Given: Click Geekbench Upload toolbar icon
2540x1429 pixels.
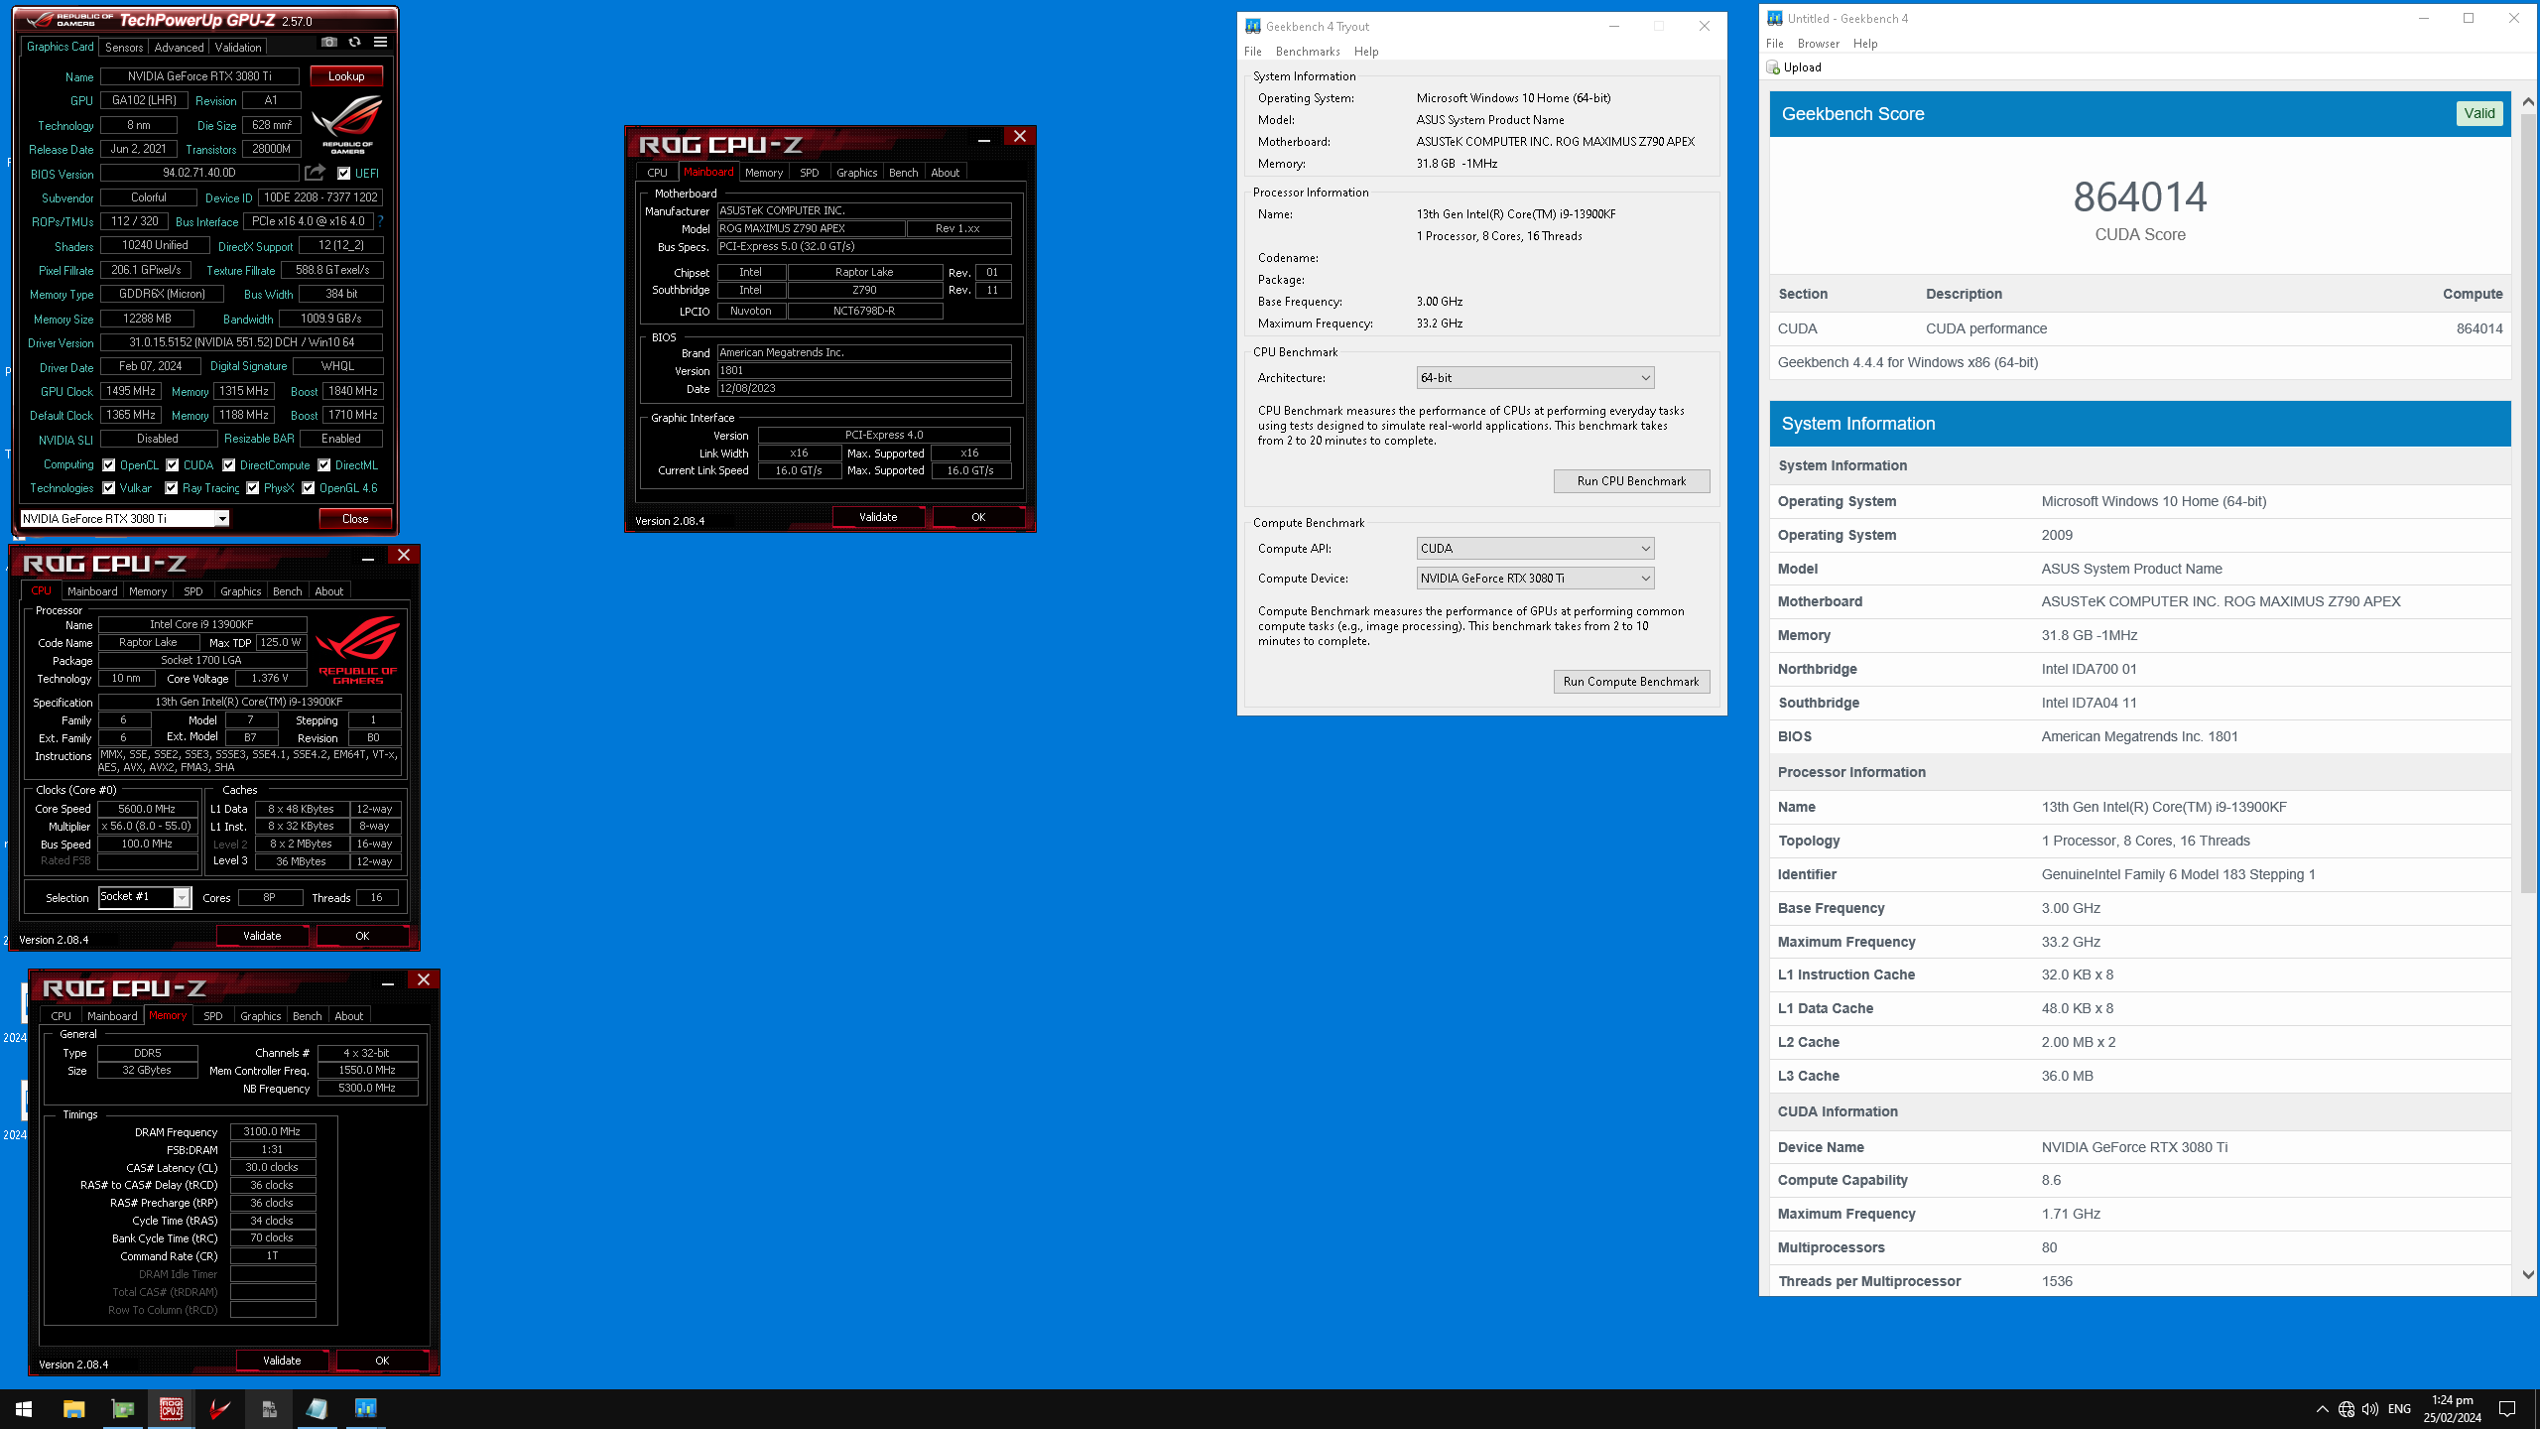Looking at the screenshot, I should (1773, 67).
